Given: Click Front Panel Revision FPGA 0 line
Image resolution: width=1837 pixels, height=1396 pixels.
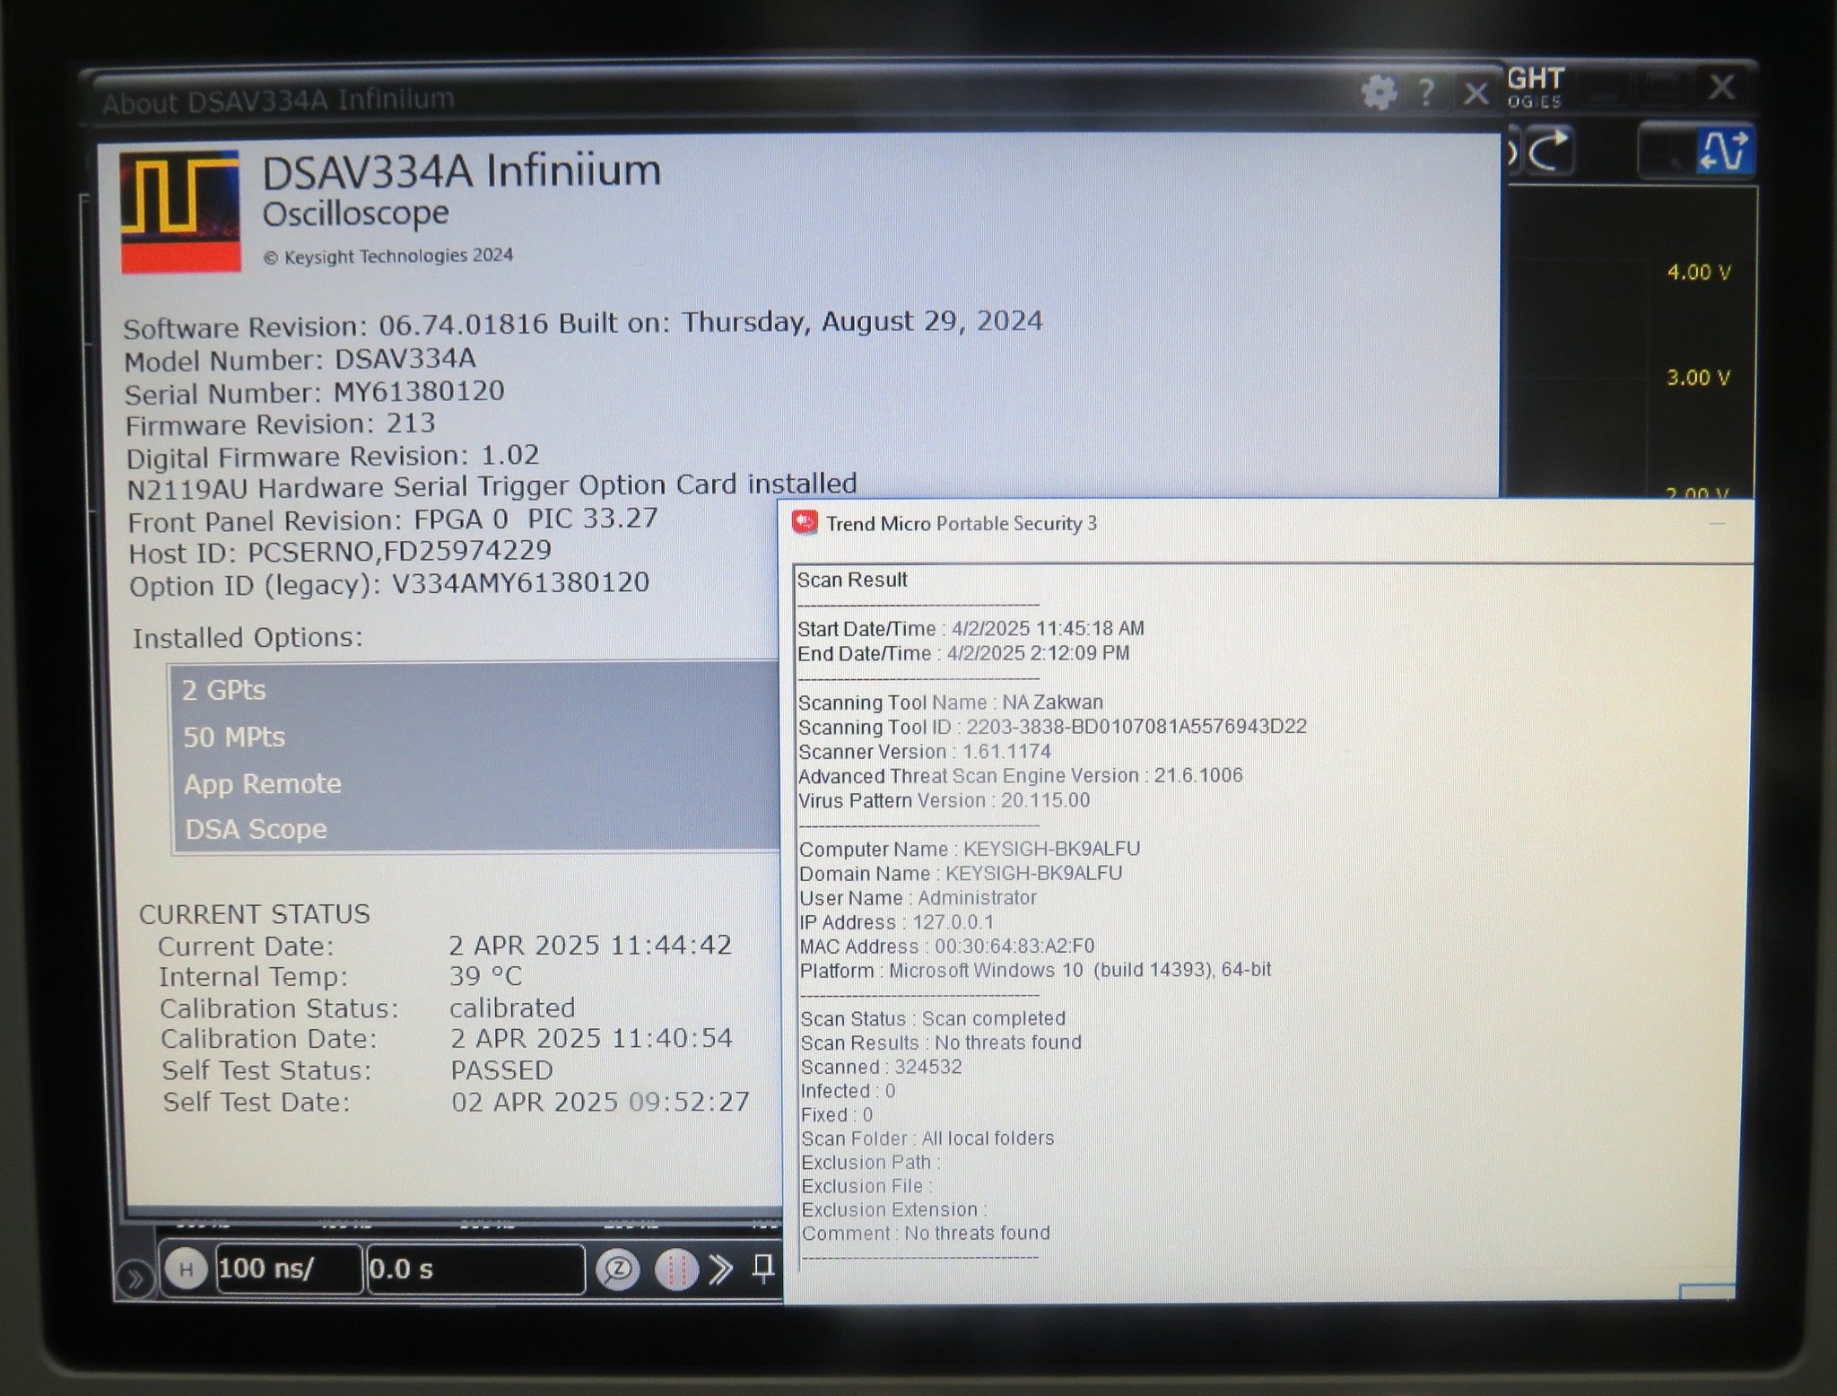Looking at the screenshot, I should pos(393,520).
